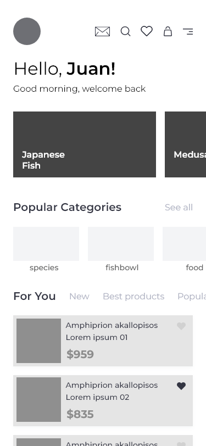
Task: Click the round profile avatar
Action: (x=27, y=31)
